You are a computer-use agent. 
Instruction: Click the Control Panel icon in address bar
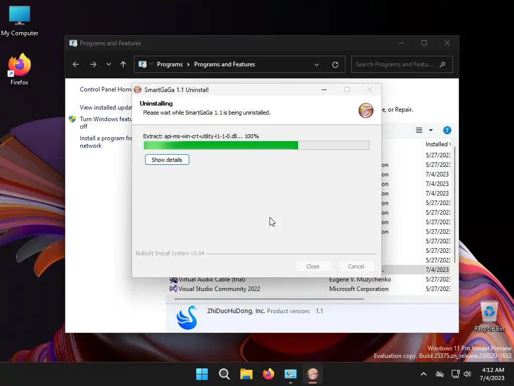pyautogui.click(x=143, y=64)
